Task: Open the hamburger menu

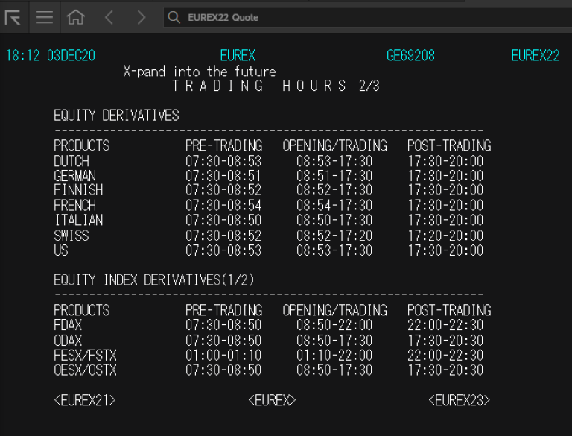Action: coord(45,17)
